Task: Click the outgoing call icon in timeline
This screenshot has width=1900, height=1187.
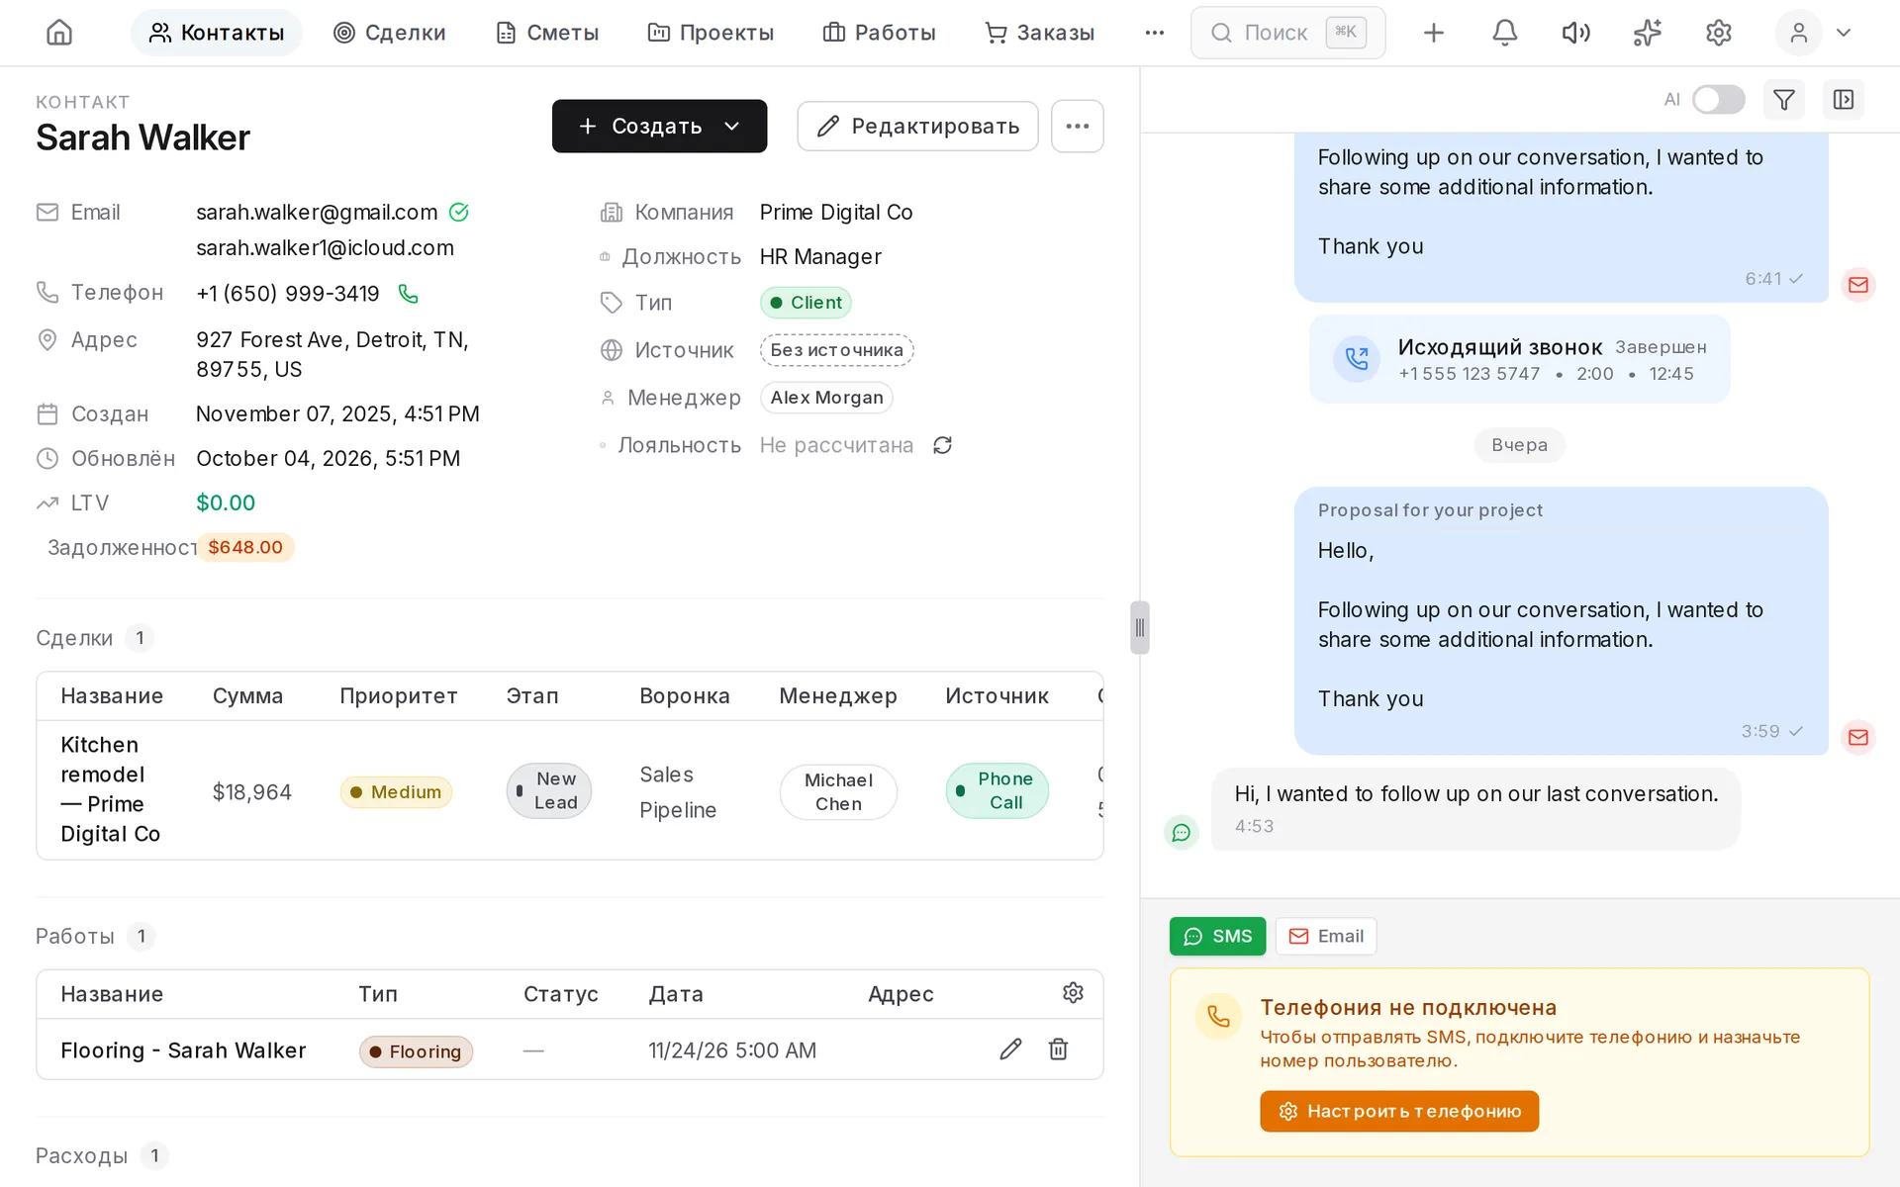Action: (x=1357, y=359)
